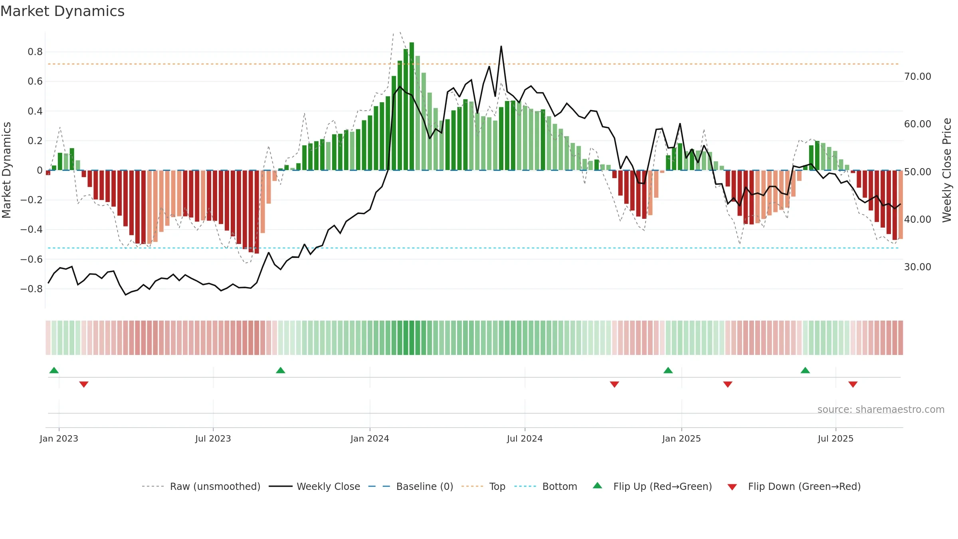Select the first flip-up marker near Jan 2023

point(54,370)
